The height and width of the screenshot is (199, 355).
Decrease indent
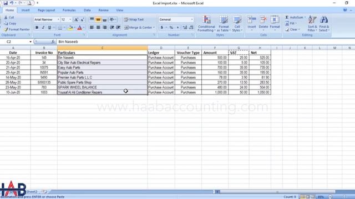tap(112, 28)
